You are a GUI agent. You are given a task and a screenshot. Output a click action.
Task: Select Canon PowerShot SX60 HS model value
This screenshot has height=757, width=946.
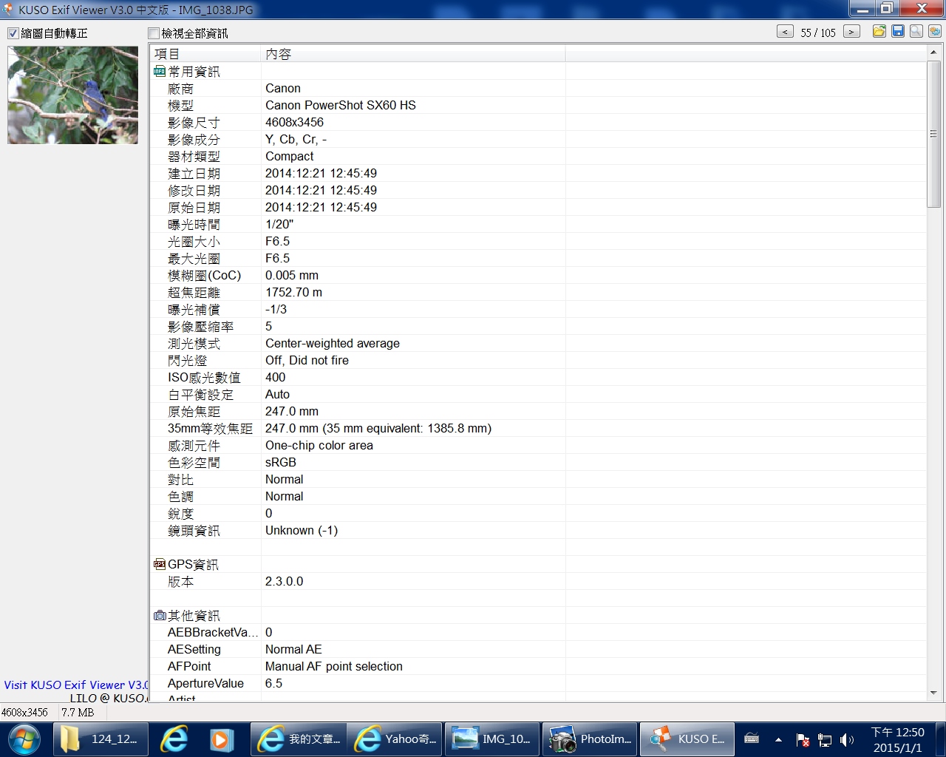tap(341, 106)
